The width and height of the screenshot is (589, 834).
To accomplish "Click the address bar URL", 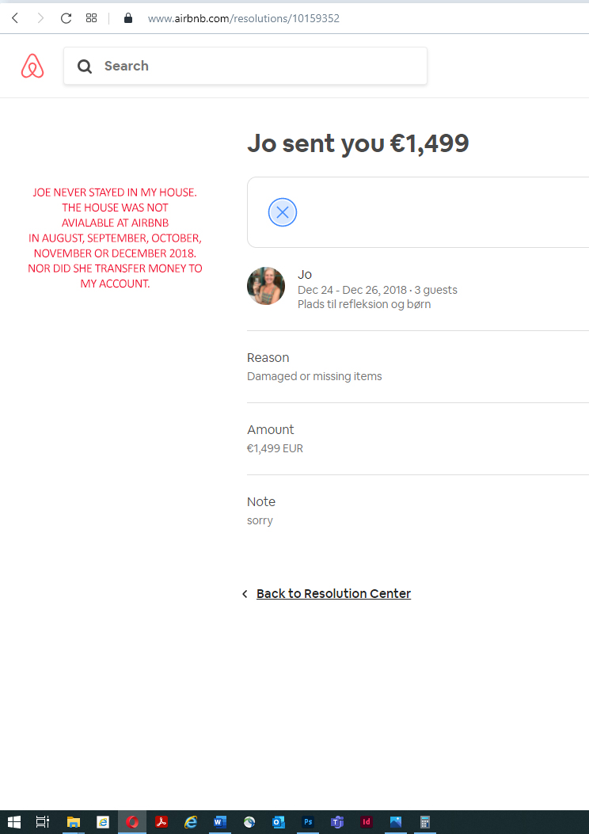I will pyautogui.click(x=243, y=17).
